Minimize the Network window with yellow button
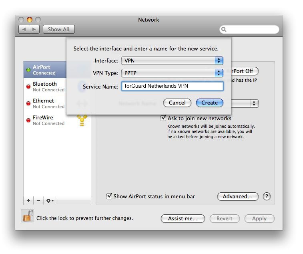Viewport: 303px width, 254px height. [30, 20]
